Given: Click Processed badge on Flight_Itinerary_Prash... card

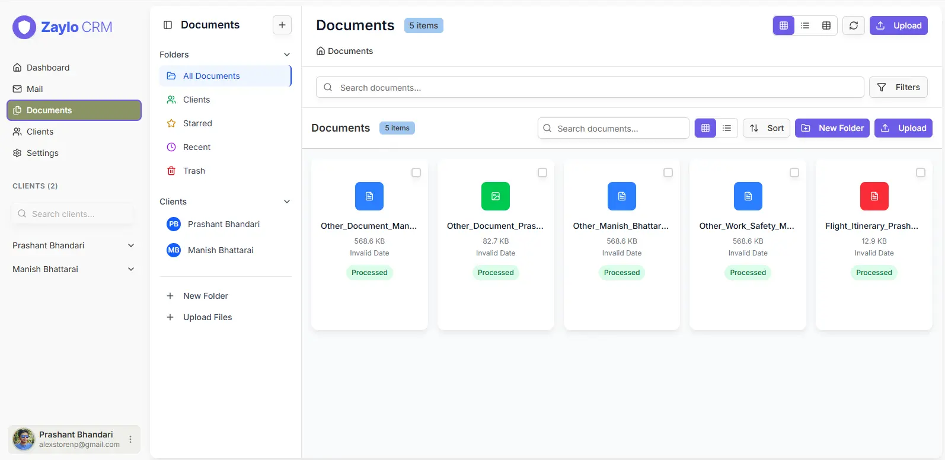Looking at the screenshot, I should click(x=874, y=273).
